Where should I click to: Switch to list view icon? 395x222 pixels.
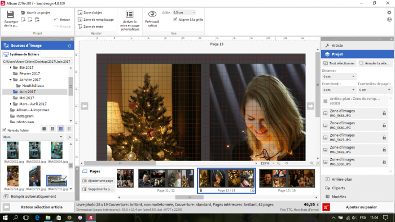tap(69, 129)
